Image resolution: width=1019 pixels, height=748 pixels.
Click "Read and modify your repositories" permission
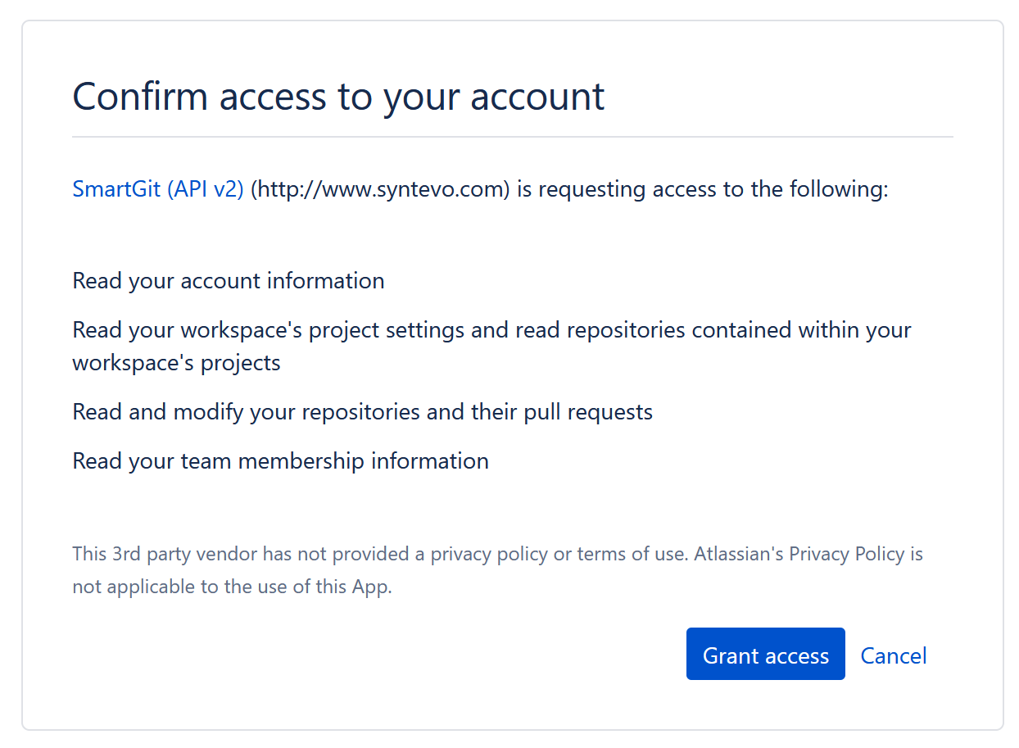click(363, 412)
